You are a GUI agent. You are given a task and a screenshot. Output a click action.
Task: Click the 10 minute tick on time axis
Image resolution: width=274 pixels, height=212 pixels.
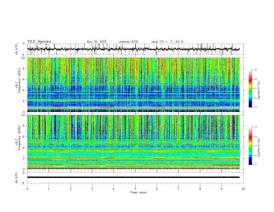[x=243, y=188]
